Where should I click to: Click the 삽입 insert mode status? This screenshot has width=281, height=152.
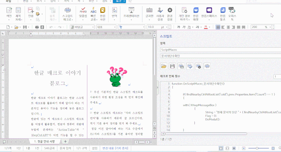(95, 148)
